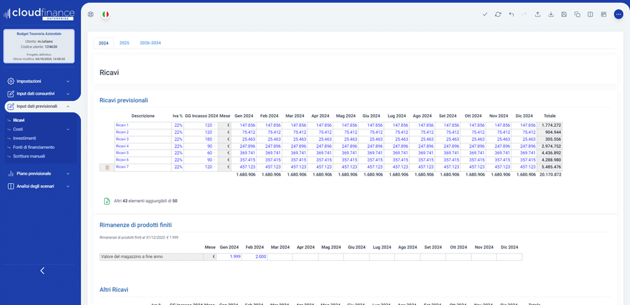Click the copy duplicate icon
This screenshot has height=305, width=630.
point(577,14)
